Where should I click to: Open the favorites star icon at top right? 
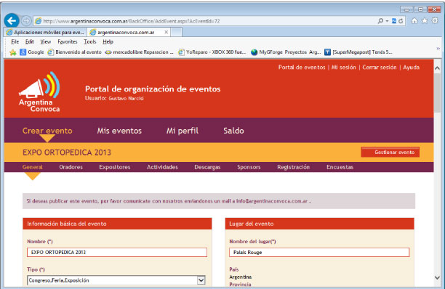(425, 20)
